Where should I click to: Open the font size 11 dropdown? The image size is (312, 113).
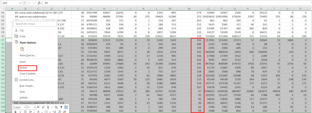tap(34, 107)
